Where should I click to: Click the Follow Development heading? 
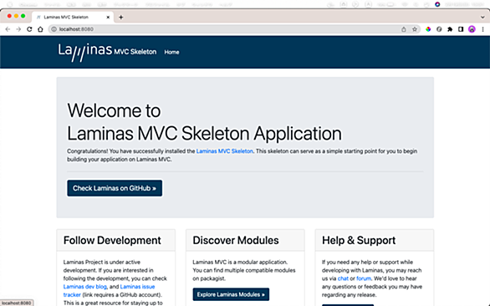(x=112, y=240)
